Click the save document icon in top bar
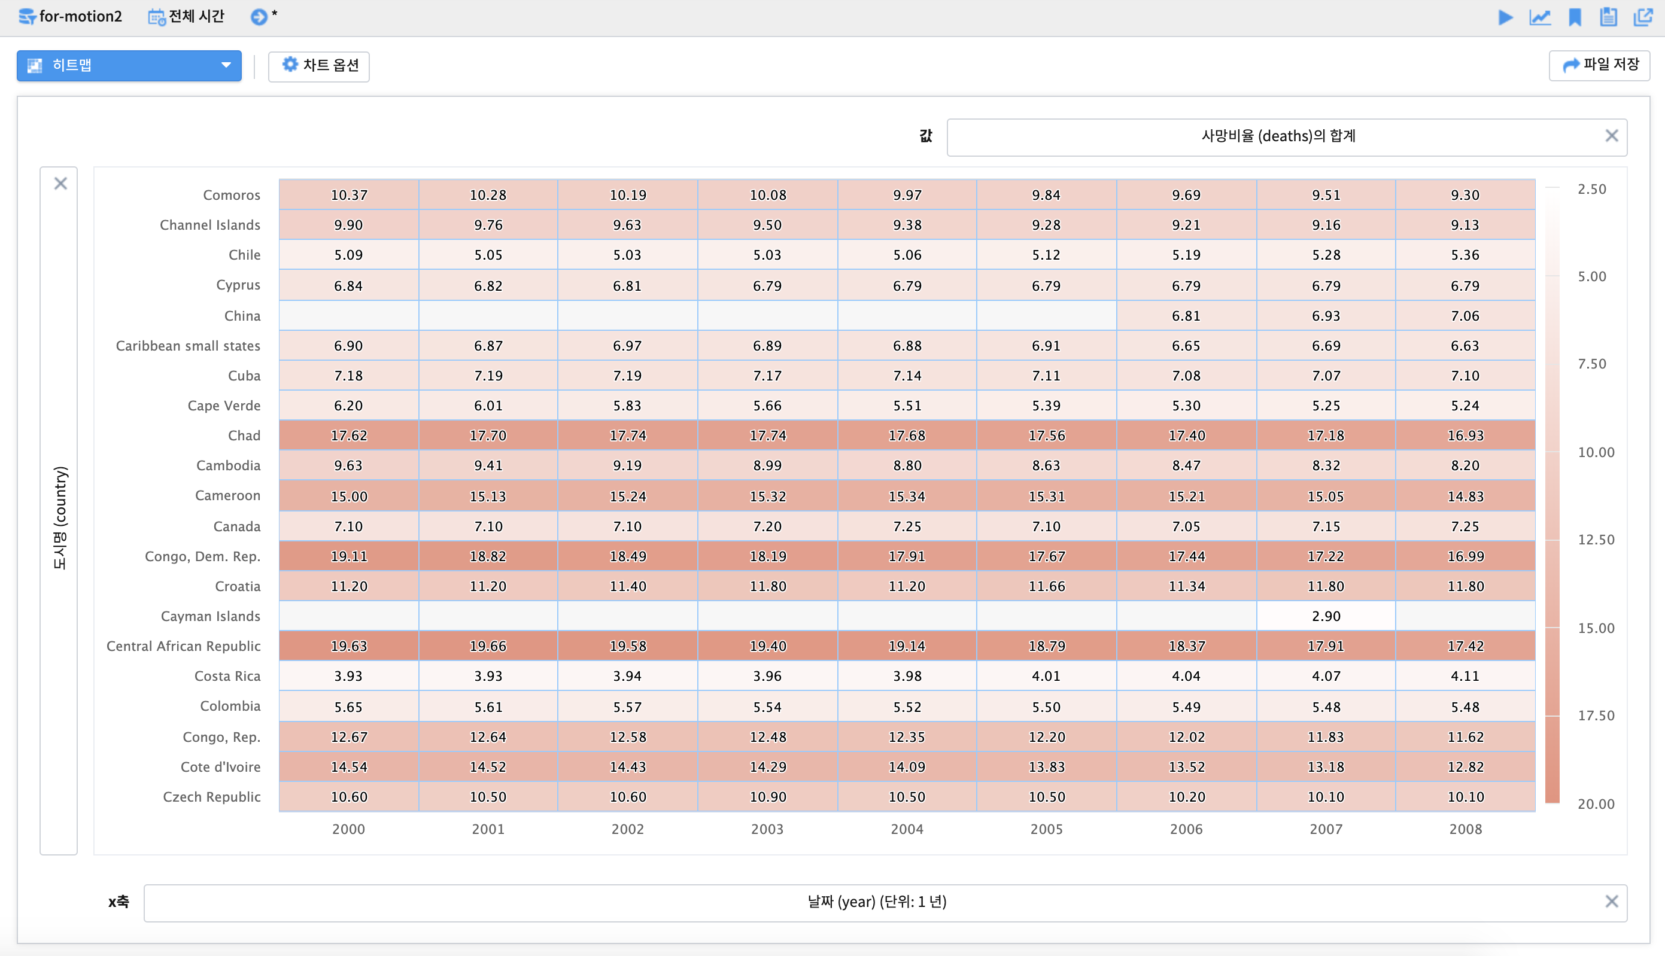The image size is (1665, 956). (x=1608, y=17)
